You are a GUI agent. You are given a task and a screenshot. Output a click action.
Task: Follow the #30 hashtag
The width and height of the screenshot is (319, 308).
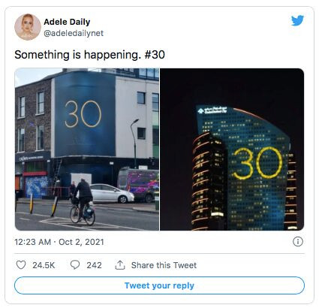click(155, 55)
